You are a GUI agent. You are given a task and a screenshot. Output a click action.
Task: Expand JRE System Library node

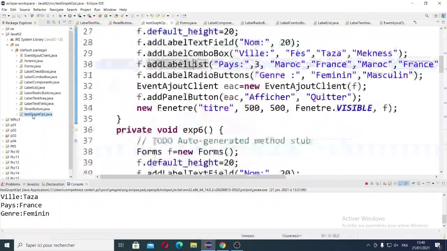(x=7, y=39)
